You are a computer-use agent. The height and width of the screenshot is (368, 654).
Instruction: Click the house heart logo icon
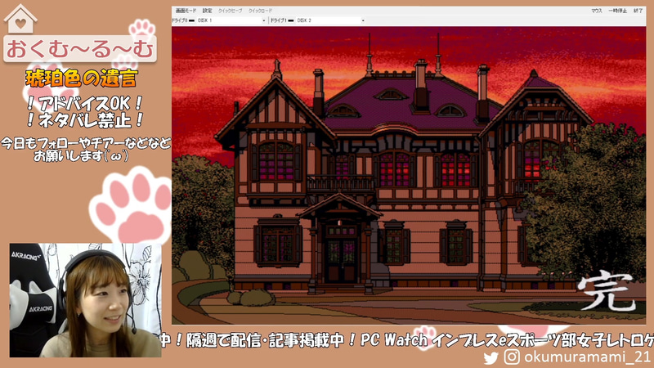tap(20, 19)
